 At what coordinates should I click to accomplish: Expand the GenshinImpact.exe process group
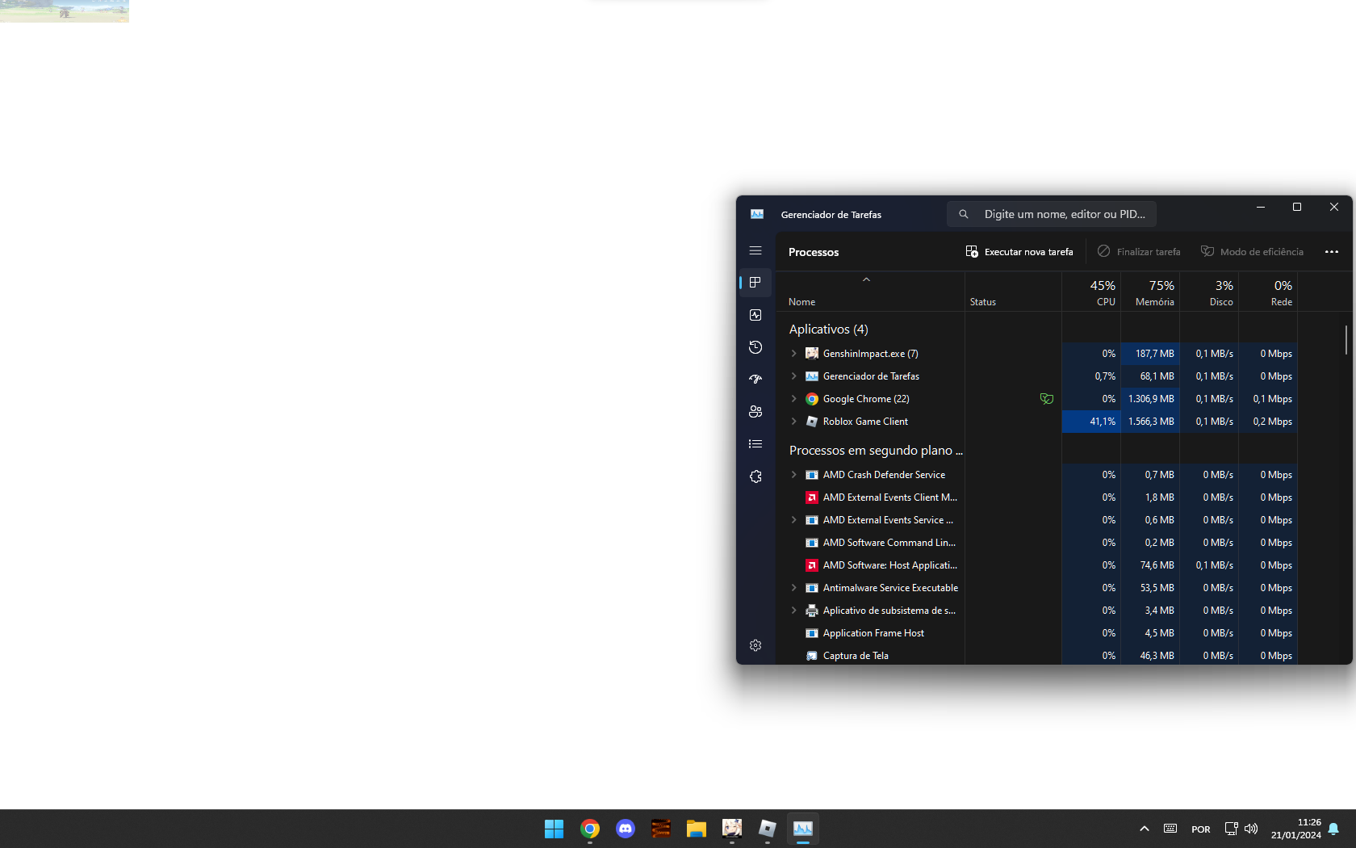tap(794, 354)
